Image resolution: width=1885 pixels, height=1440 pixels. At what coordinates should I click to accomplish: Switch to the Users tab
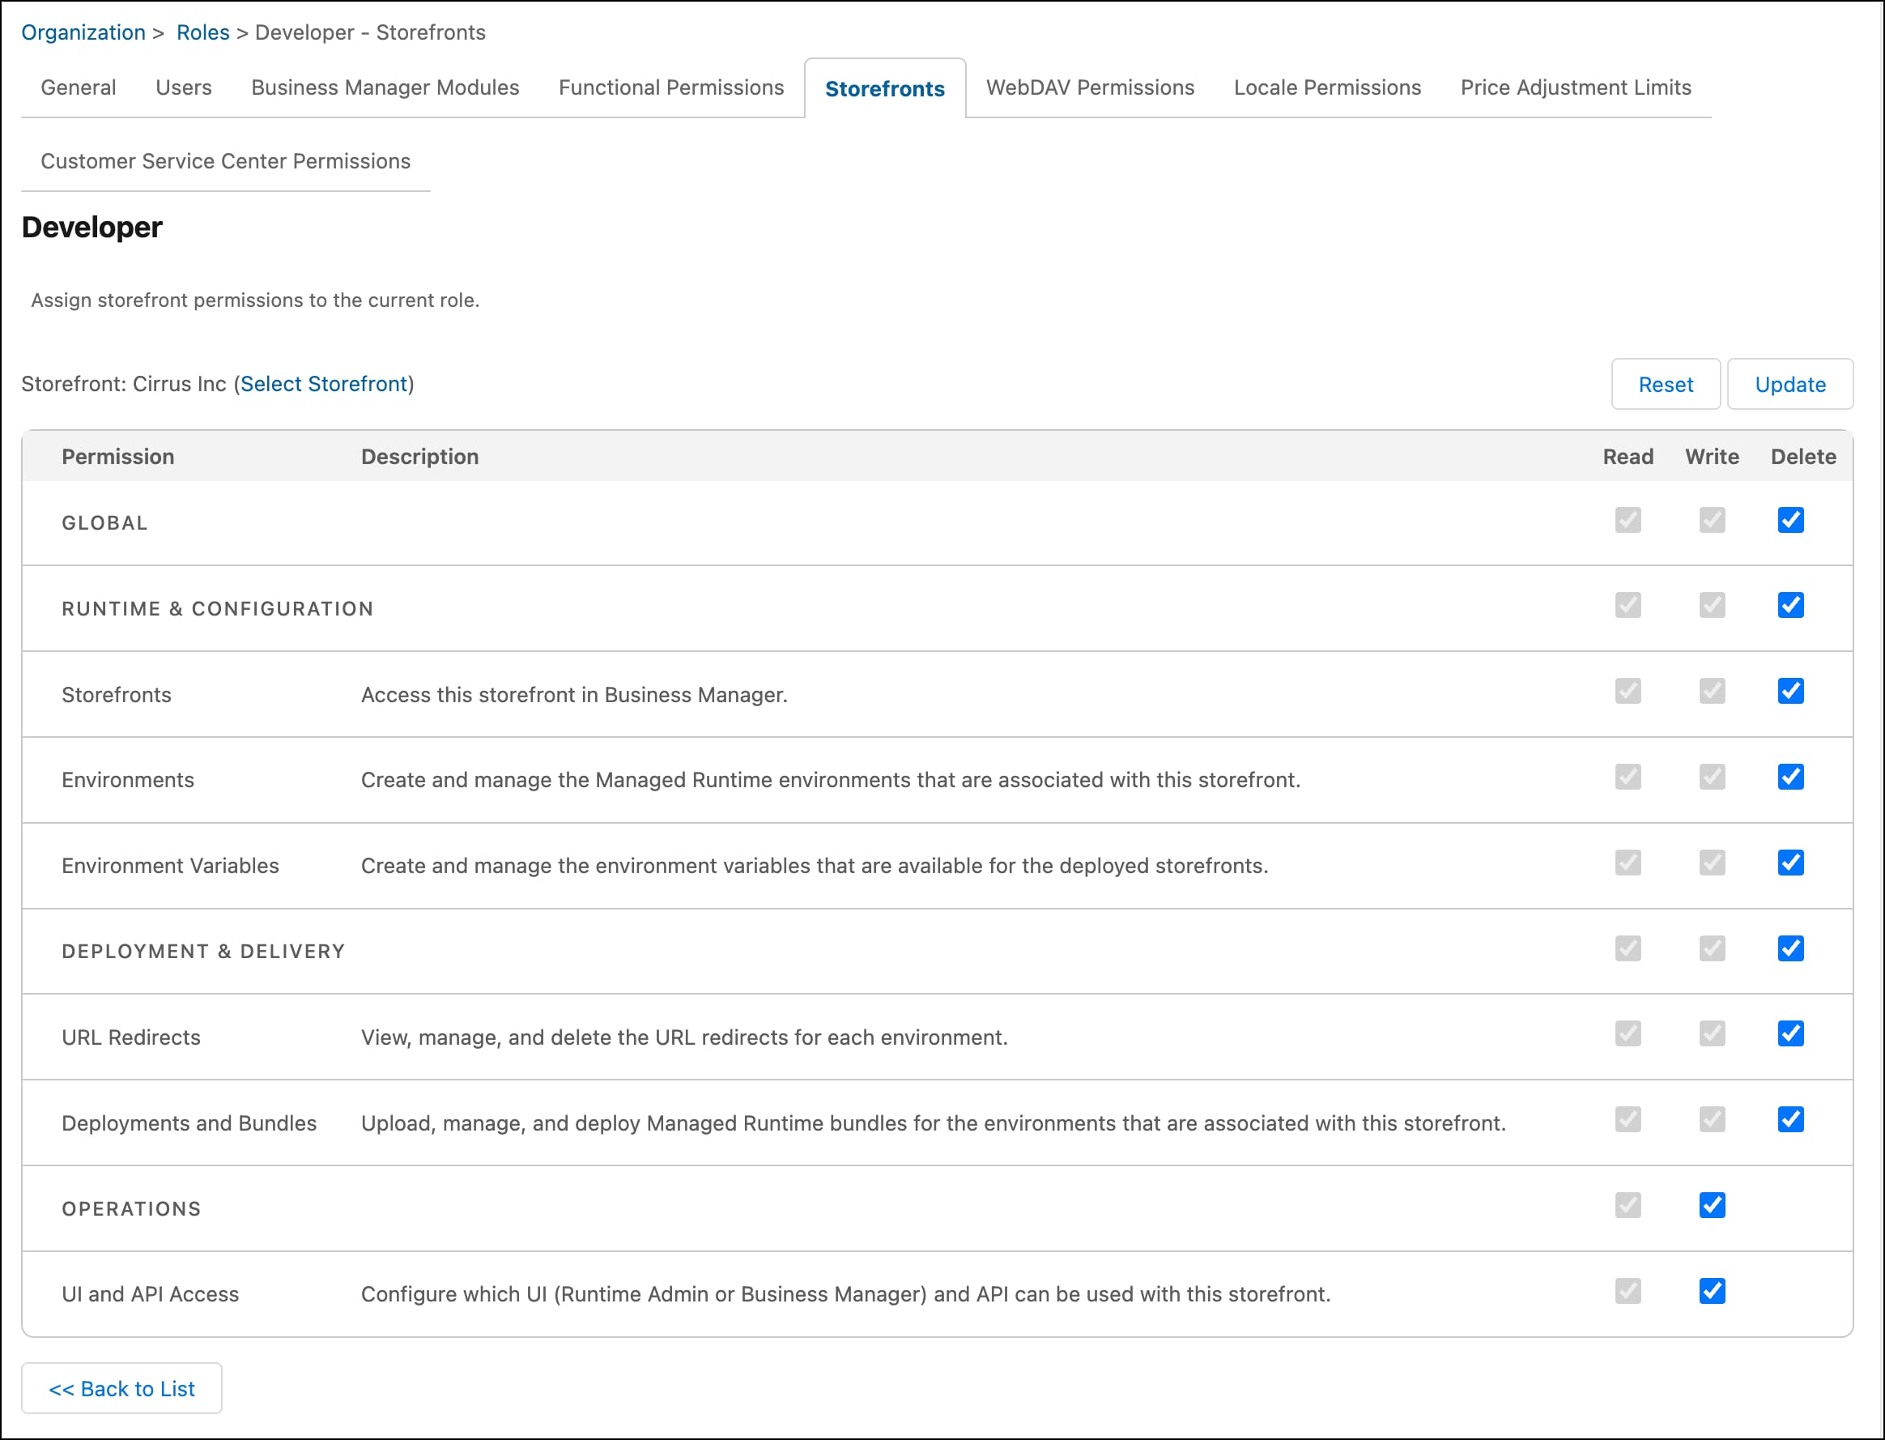coord(183,87)
